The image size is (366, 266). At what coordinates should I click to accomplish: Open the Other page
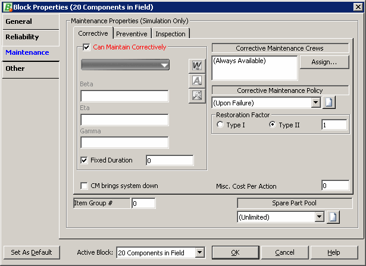click(31, 69)
